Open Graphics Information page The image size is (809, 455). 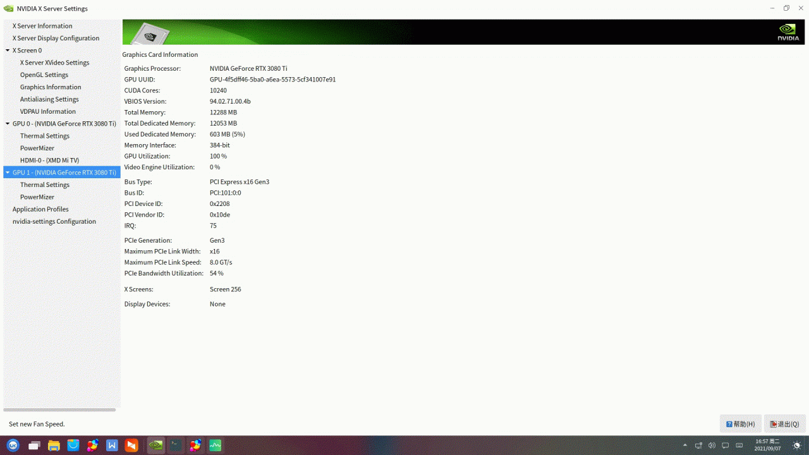(51, 87)
